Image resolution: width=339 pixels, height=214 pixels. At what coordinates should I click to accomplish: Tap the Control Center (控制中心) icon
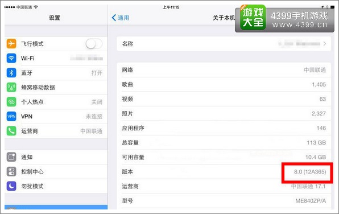[11, 171]
